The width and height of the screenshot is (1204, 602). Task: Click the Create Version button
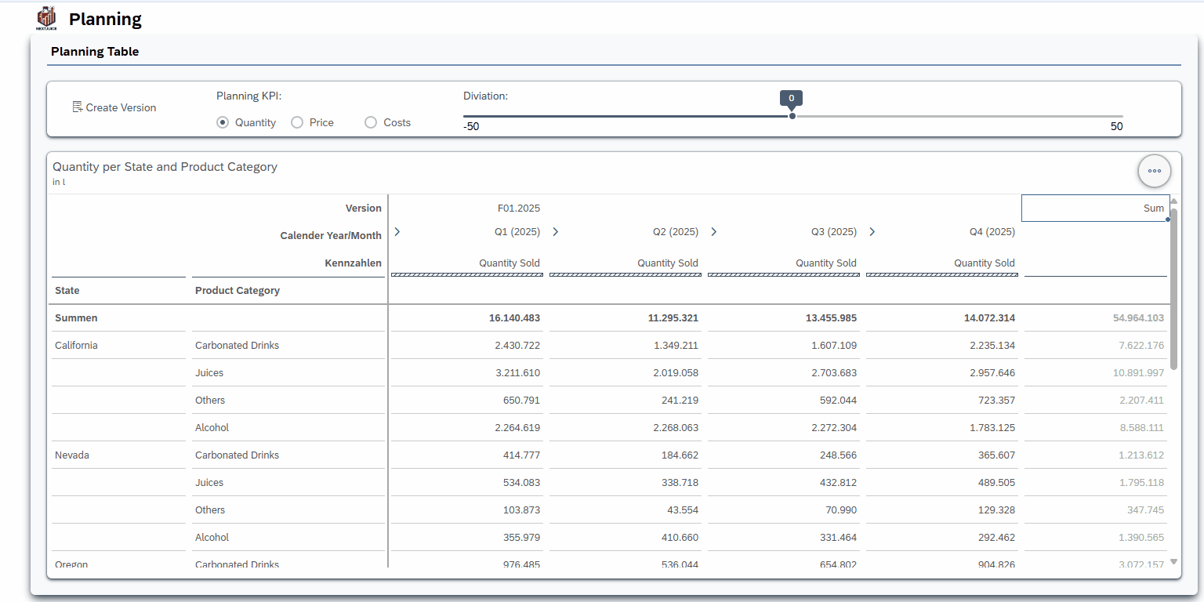coord(114,107)
